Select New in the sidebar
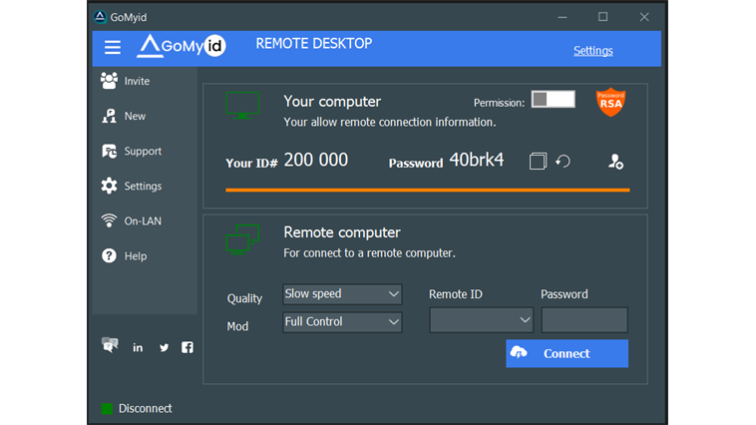The height and width of the screenshot is (425, 756). click(x=124, y=116)
